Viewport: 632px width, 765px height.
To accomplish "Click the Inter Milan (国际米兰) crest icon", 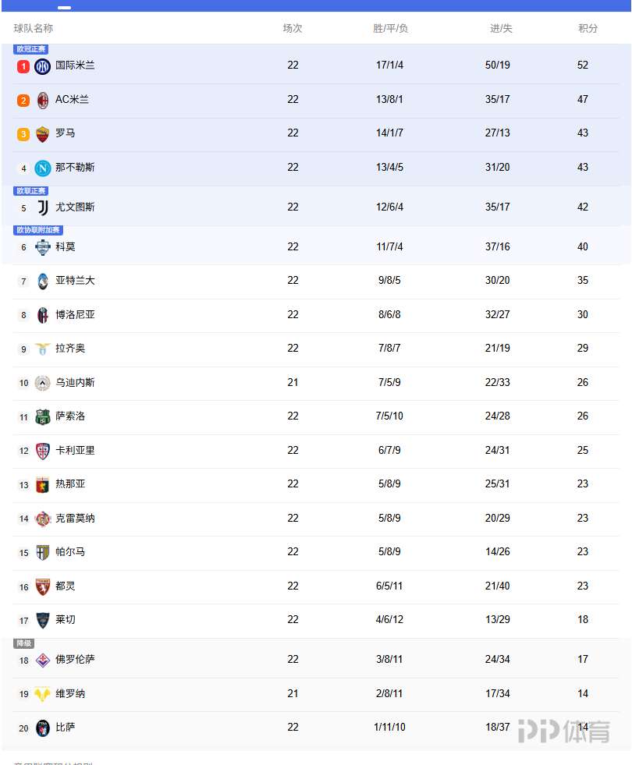I will 42,66.
